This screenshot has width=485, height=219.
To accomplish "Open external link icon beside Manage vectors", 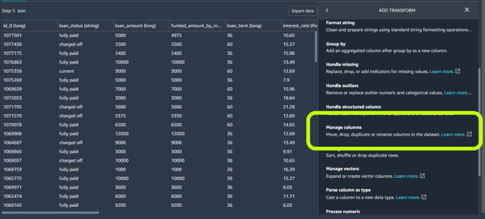I will point(422,176).
